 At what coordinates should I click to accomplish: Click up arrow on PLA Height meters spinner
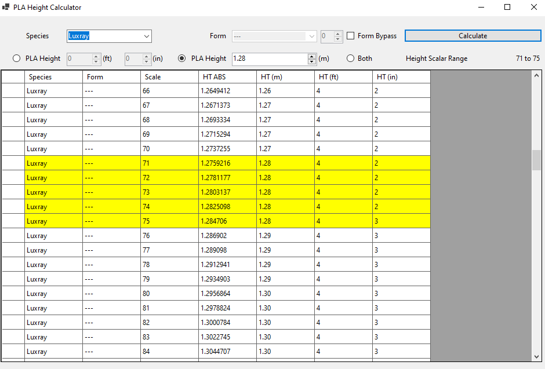(x=312, y=56)
